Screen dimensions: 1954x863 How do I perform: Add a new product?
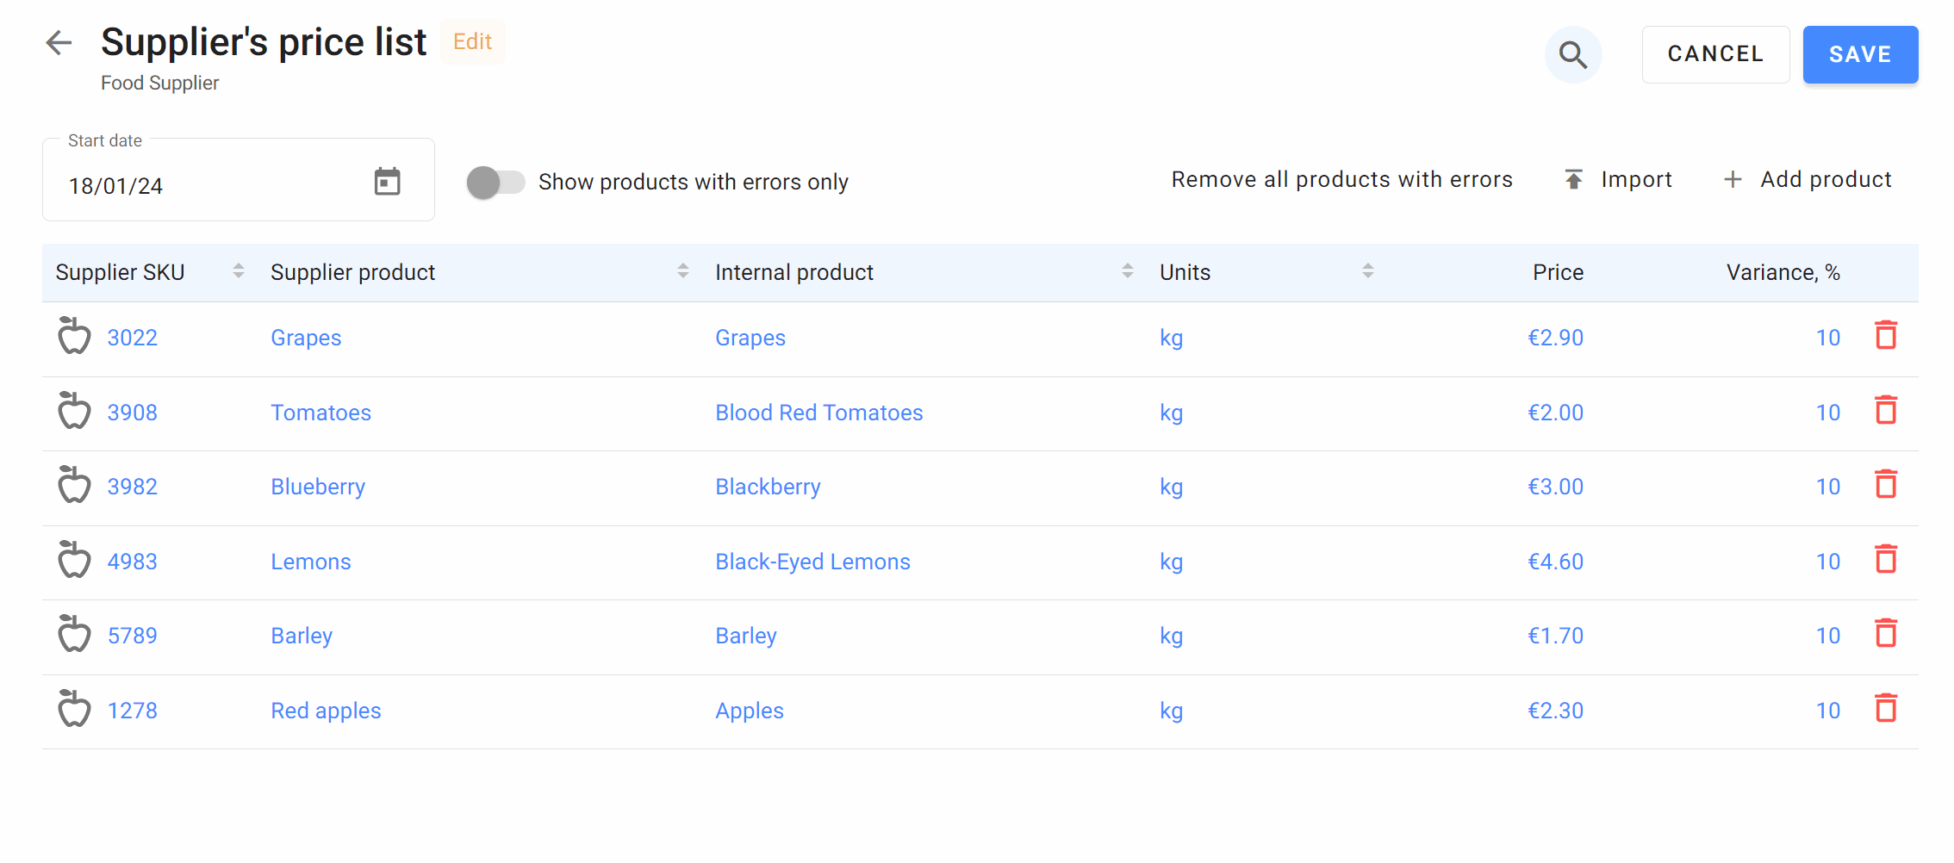[1808, 179]
